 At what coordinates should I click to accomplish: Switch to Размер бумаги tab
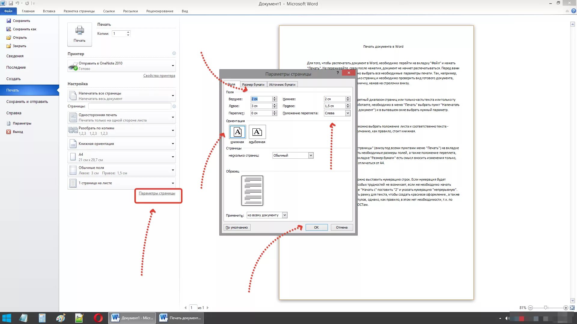tap(253, 85)
